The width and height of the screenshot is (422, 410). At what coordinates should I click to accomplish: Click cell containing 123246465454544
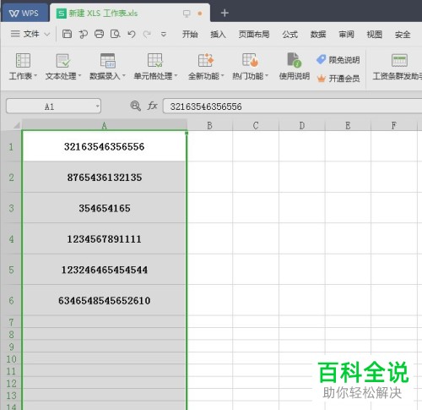(105, 270)
